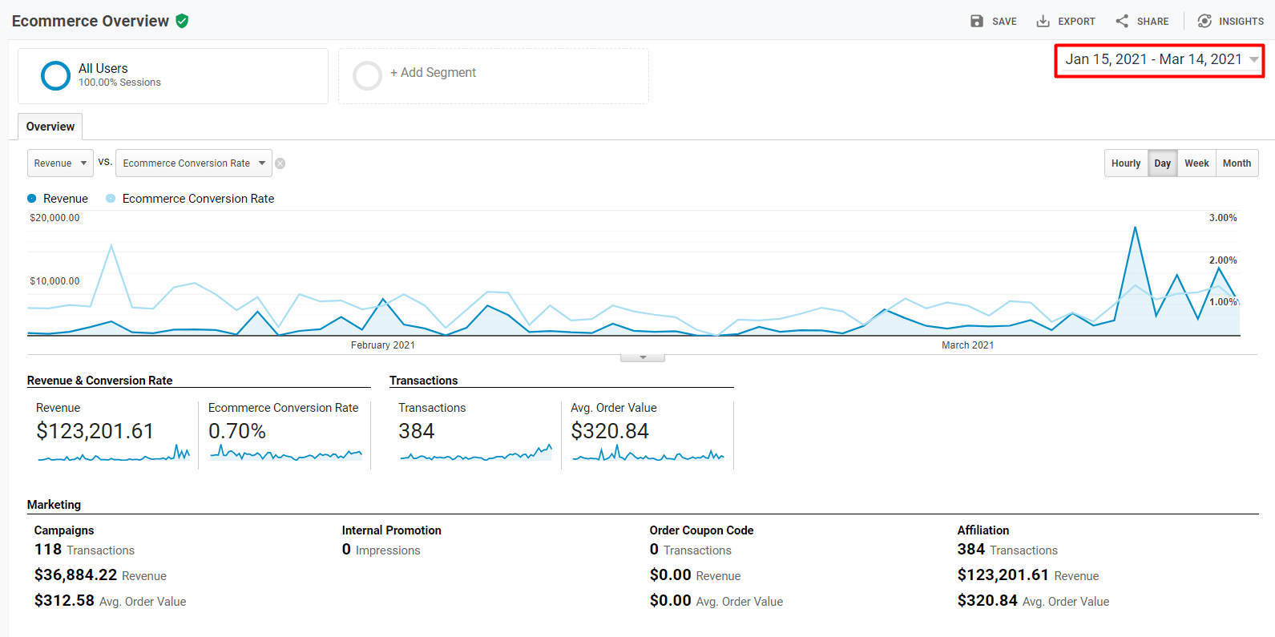Click the Export download icon
The width and height of the screenshot is (1275, 637).
tap(1043, 21)
